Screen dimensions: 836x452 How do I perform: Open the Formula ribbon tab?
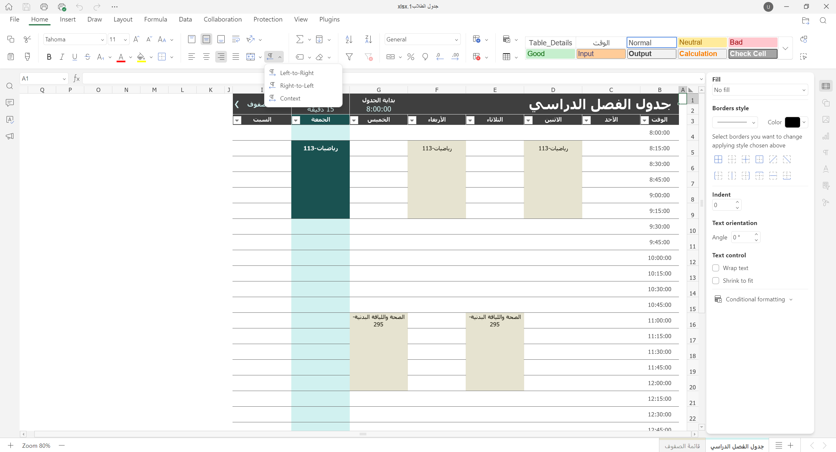[155, 19]
